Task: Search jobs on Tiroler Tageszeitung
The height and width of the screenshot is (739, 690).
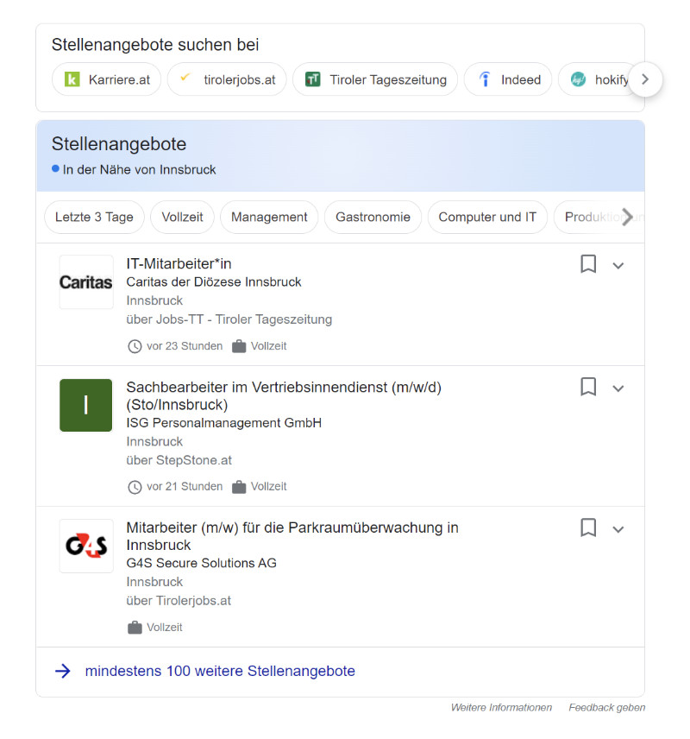Action: pyautogui.click(x=375, y=79)
